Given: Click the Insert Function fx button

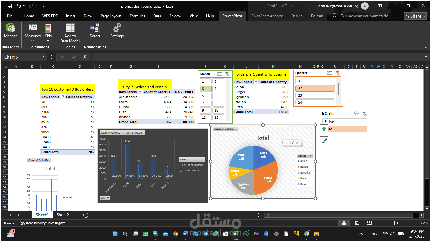Looking at the screenshot, I should 85,57.
